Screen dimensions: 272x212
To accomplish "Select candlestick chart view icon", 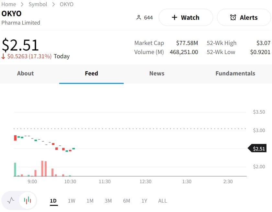I will pyautogui.click(x=28, y=200).
